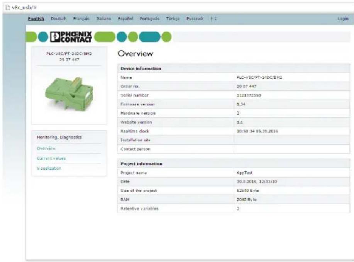Click the Realtime clock label
This screenshot has height=262, width=354.
[x=135, y=131]
